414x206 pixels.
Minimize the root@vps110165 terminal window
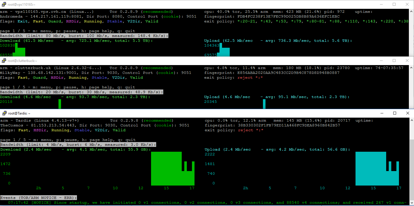[x=381, y=5]
